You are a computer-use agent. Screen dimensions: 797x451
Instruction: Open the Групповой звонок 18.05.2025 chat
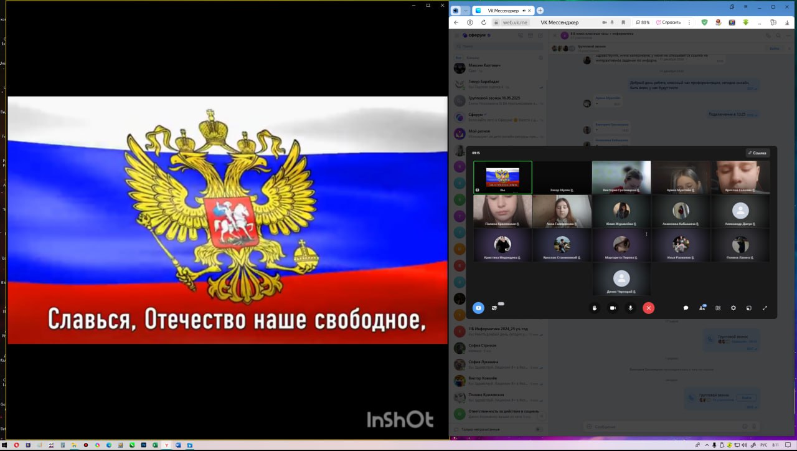pos(498,100)
